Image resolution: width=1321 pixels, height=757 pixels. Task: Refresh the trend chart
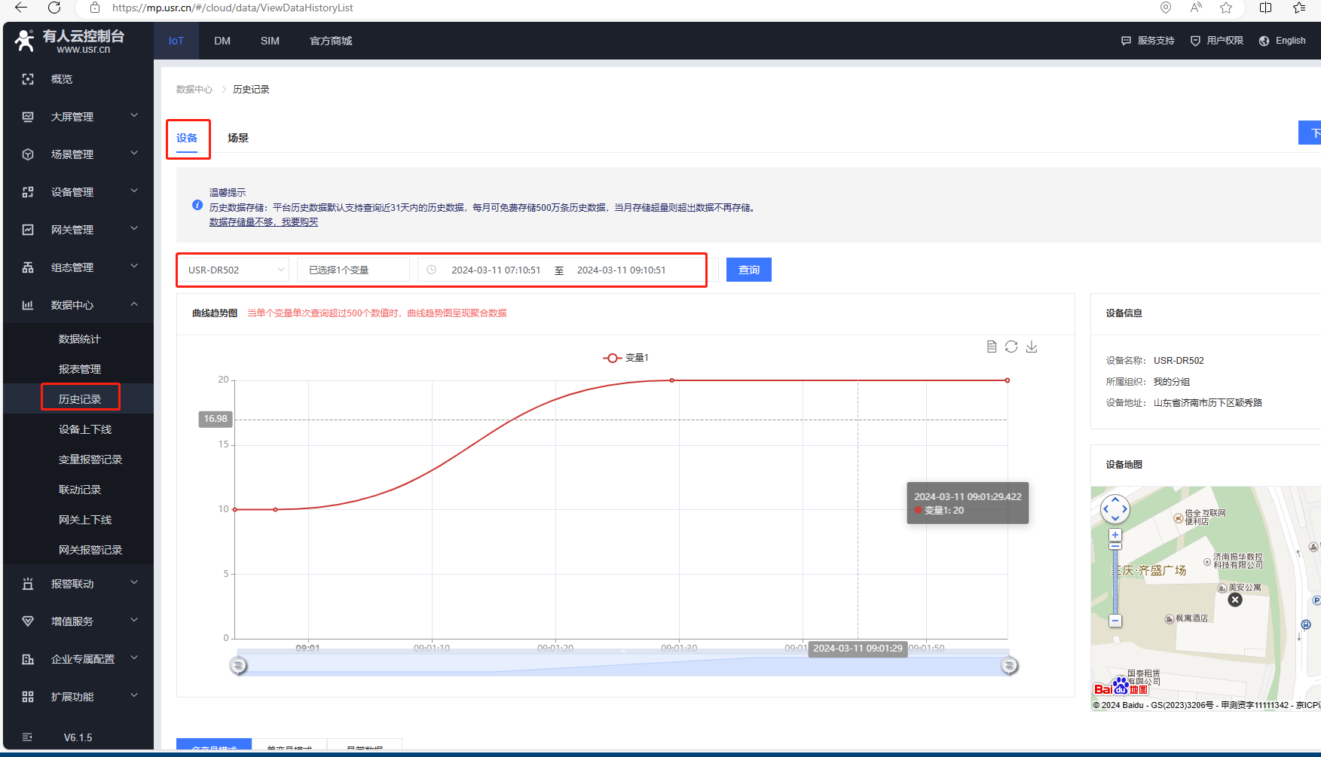pyautogui.click(x=1011, y=346)
